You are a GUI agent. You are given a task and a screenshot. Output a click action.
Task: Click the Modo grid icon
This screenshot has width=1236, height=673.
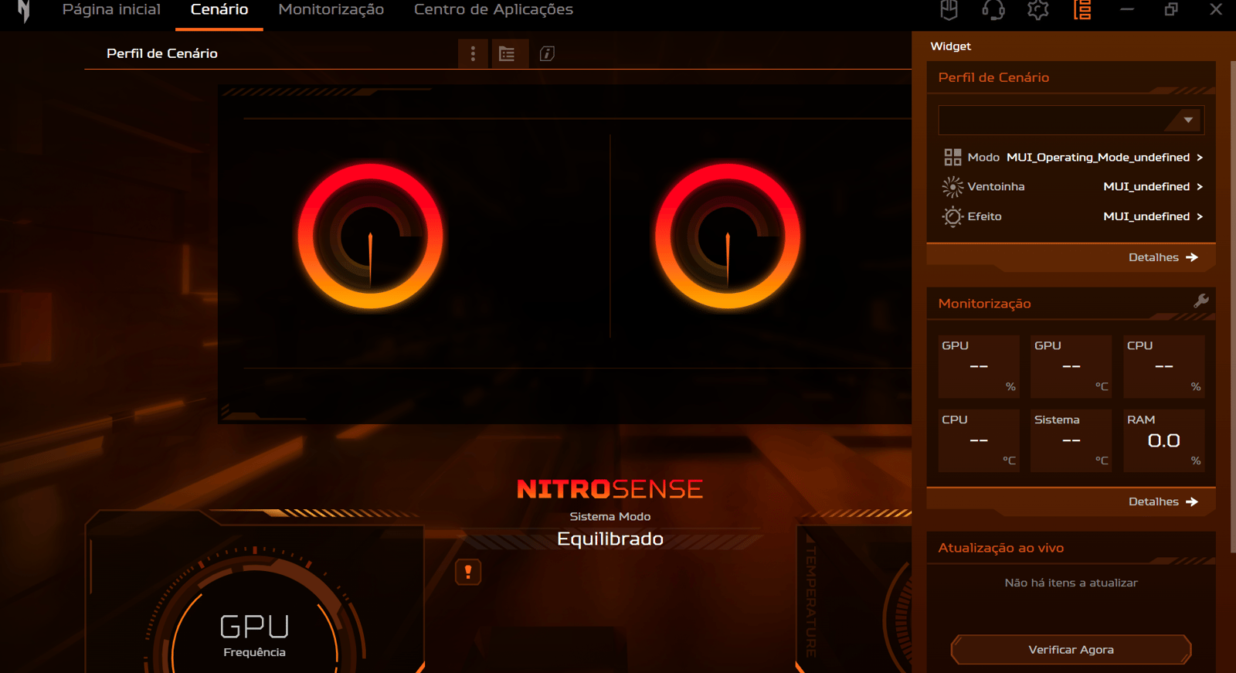[952, 157]
